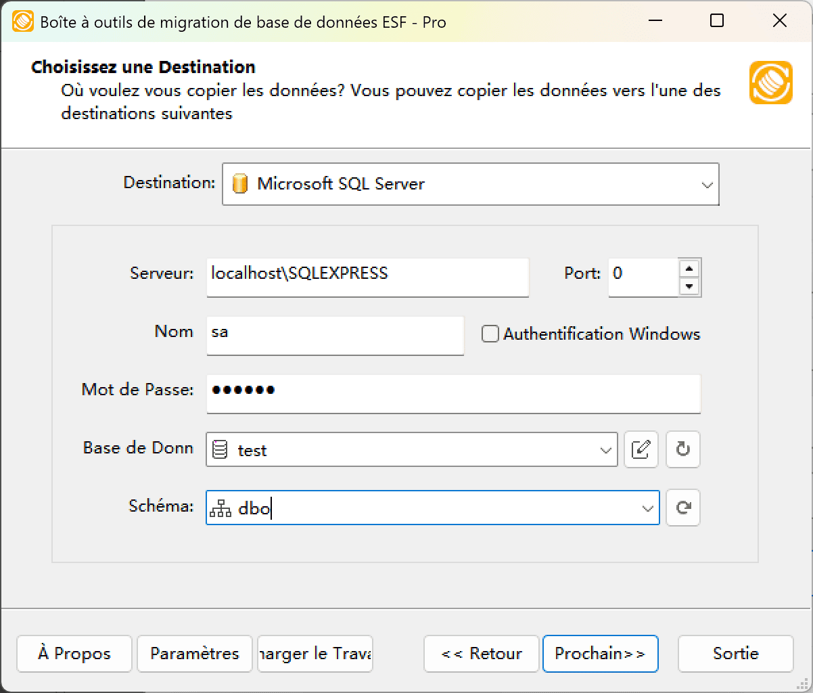The width and height of the screenshot is (813, 693).
Task: Increment the Port value with the up arrow
Action: tap(689, 268)
